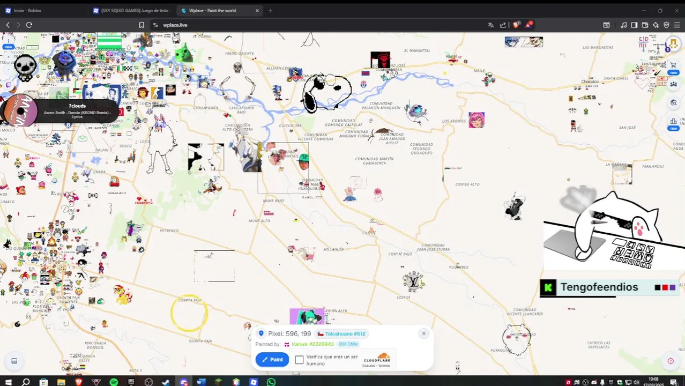Open the Wplace map search icon
This screenshot has width=685, height=386.
pos(673,102)
